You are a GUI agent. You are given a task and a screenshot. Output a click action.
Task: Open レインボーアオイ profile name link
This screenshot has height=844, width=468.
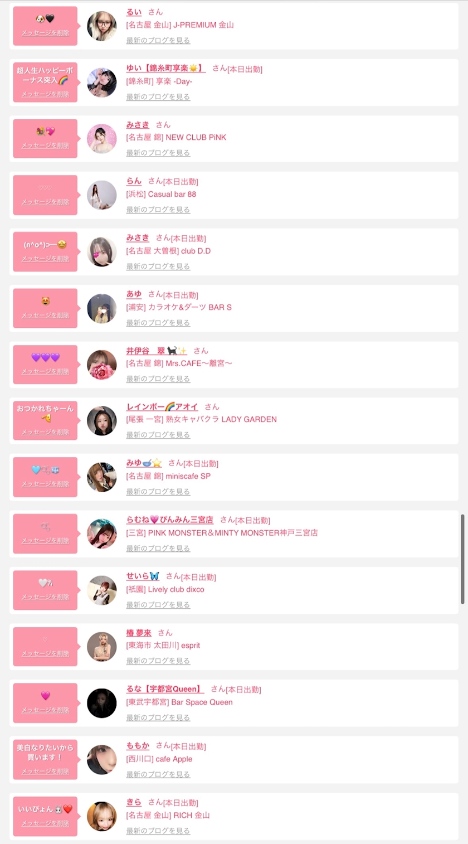click(x=162, y=406)
